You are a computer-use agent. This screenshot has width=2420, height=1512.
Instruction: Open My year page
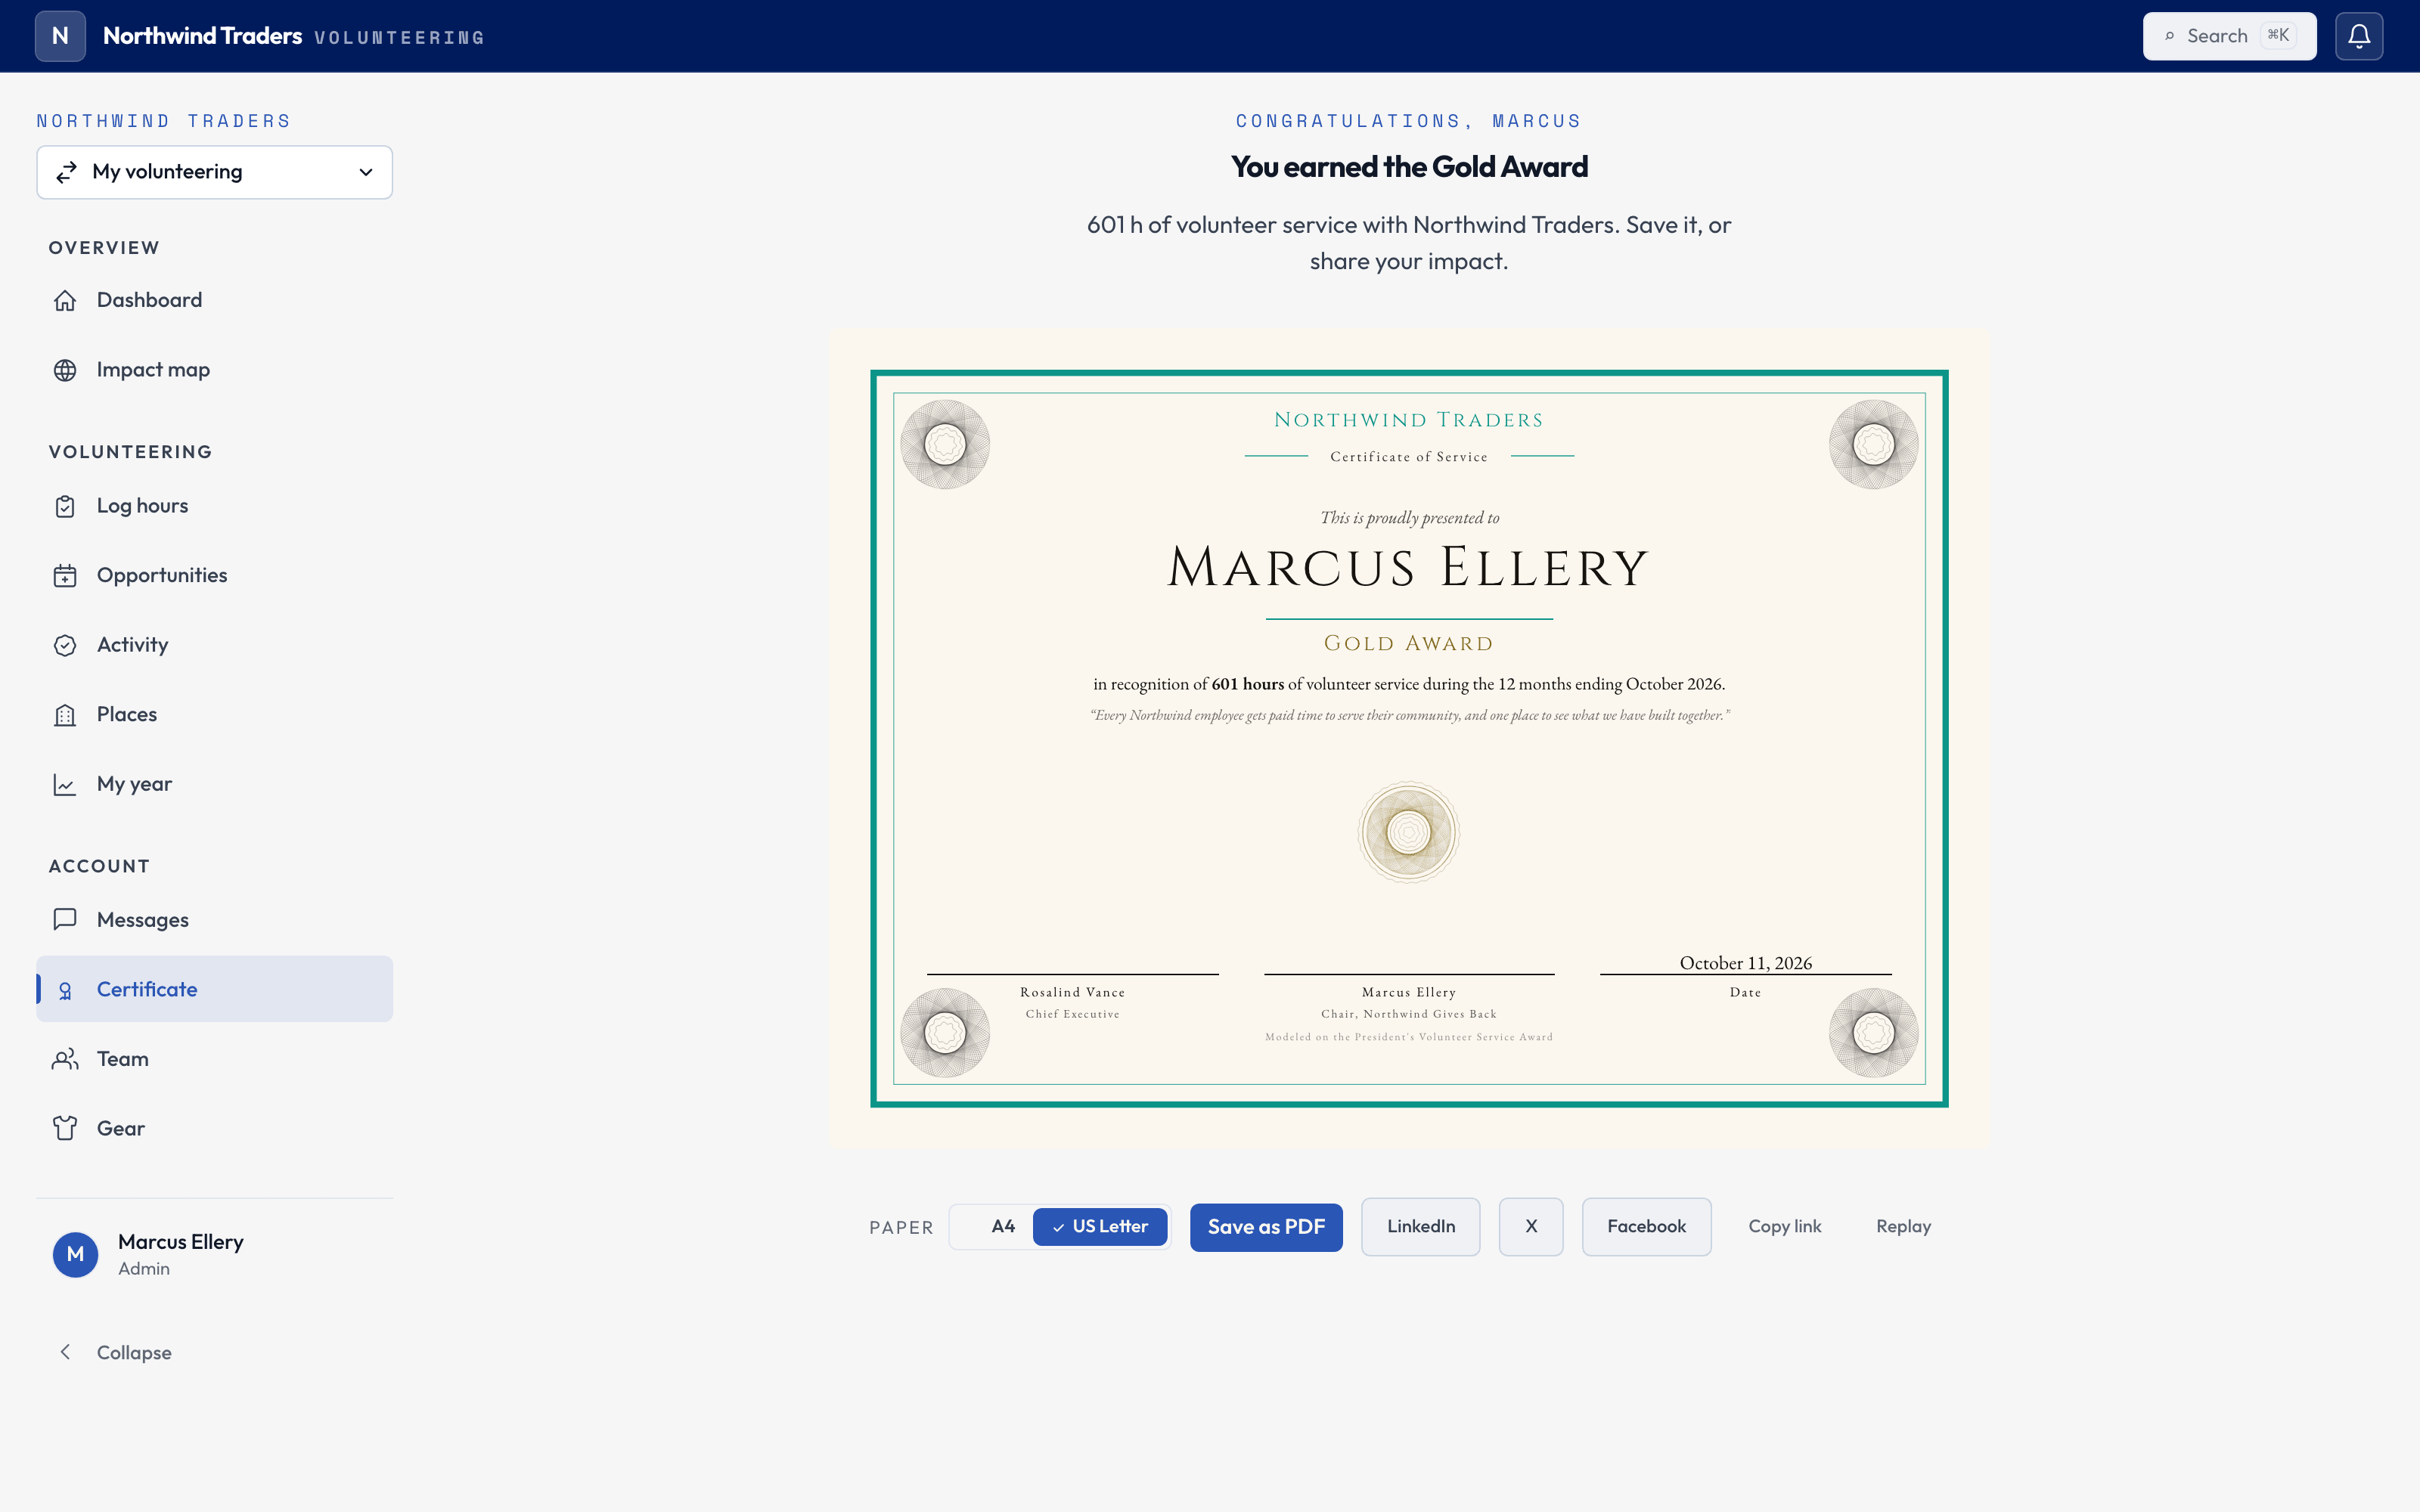coord(214,784)
